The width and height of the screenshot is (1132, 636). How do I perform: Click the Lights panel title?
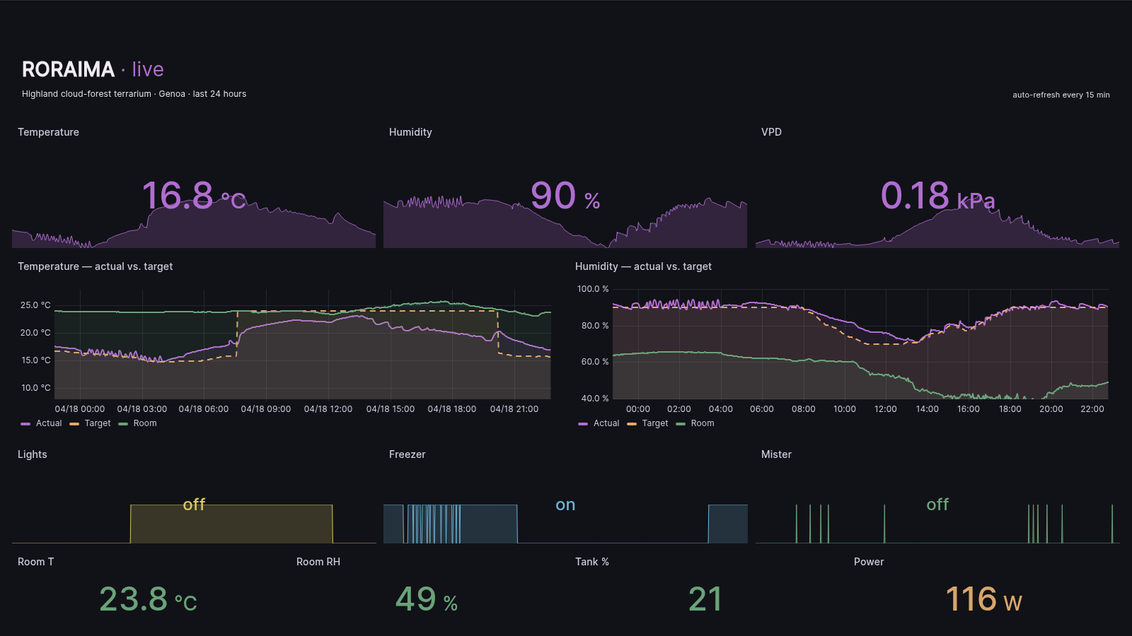pyautogui.click(x=32, y=454)
